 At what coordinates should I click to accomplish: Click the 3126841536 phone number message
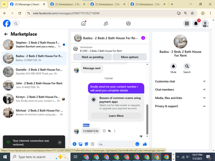(x=91, y=131)
